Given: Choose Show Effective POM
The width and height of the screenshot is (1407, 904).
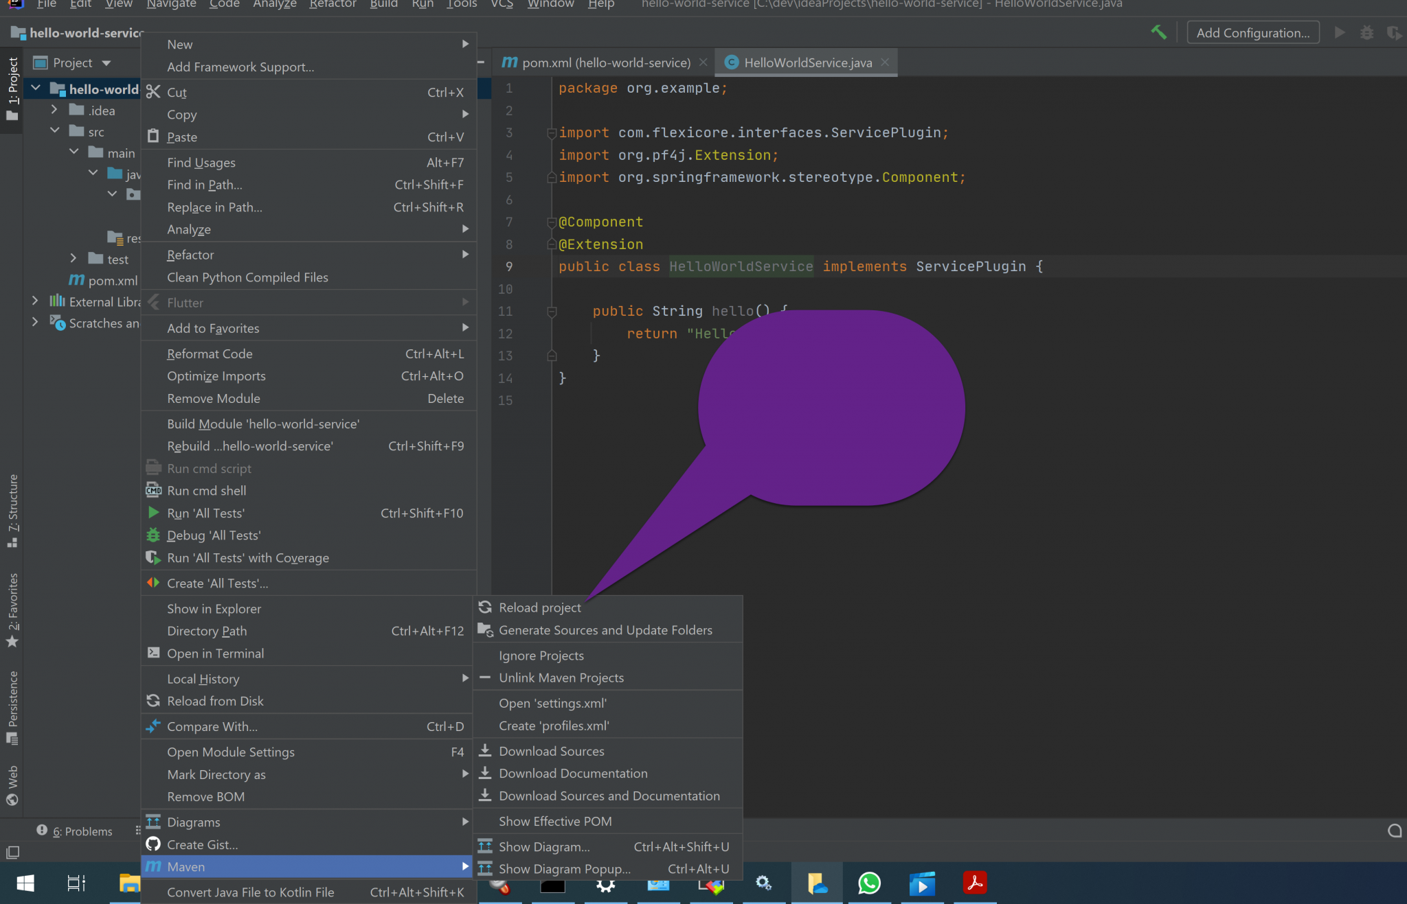Looking at the screenshot, I should pyautogui.click(x=555, y=821).
